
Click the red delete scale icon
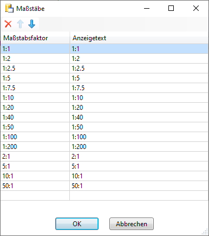8,24
